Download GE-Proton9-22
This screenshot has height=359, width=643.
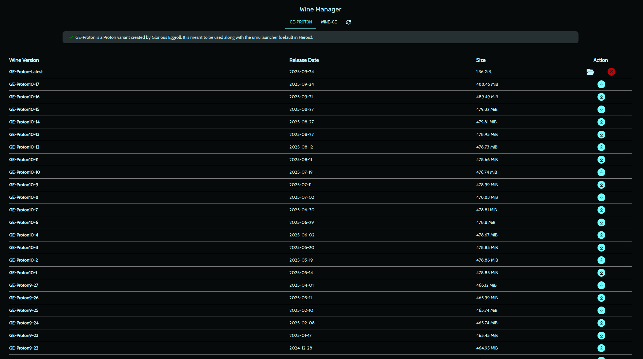click(x=601, y=348)
